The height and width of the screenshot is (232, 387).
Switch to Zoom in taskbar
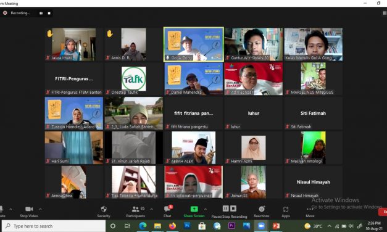click(261, 226)
